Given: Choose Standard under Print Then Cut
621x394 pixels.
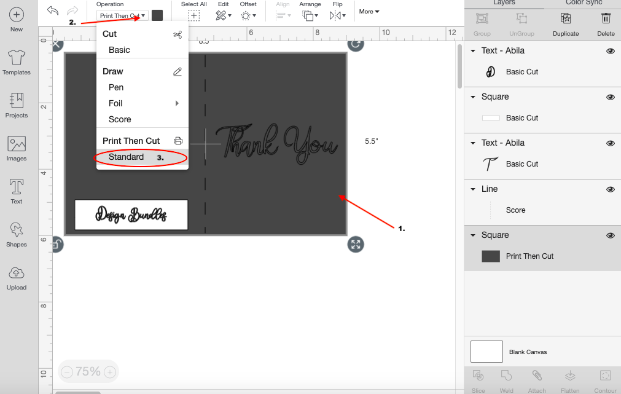Looking at the screenshot, I should [x=142, y=157].
